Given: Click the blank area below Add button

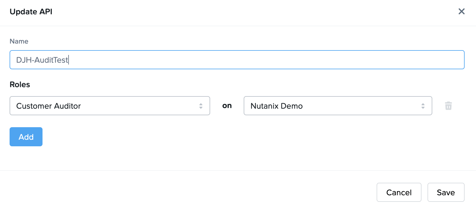Looking at the screenshot, I should click(26, 158).
